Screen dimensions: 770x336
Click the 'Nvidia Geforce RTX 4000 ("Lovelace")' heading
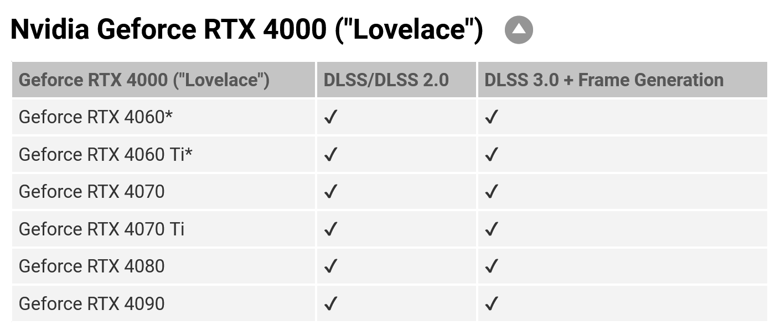(247, 29)
